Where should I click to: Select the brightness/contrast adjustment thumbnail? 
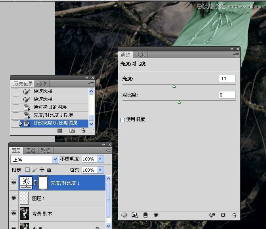[26, 183]
